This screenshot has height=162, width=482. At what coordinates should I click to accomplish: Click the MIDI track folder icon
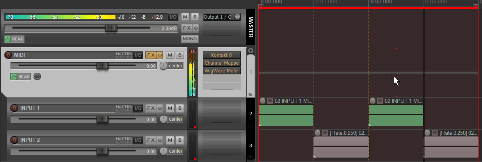point(250,94)
